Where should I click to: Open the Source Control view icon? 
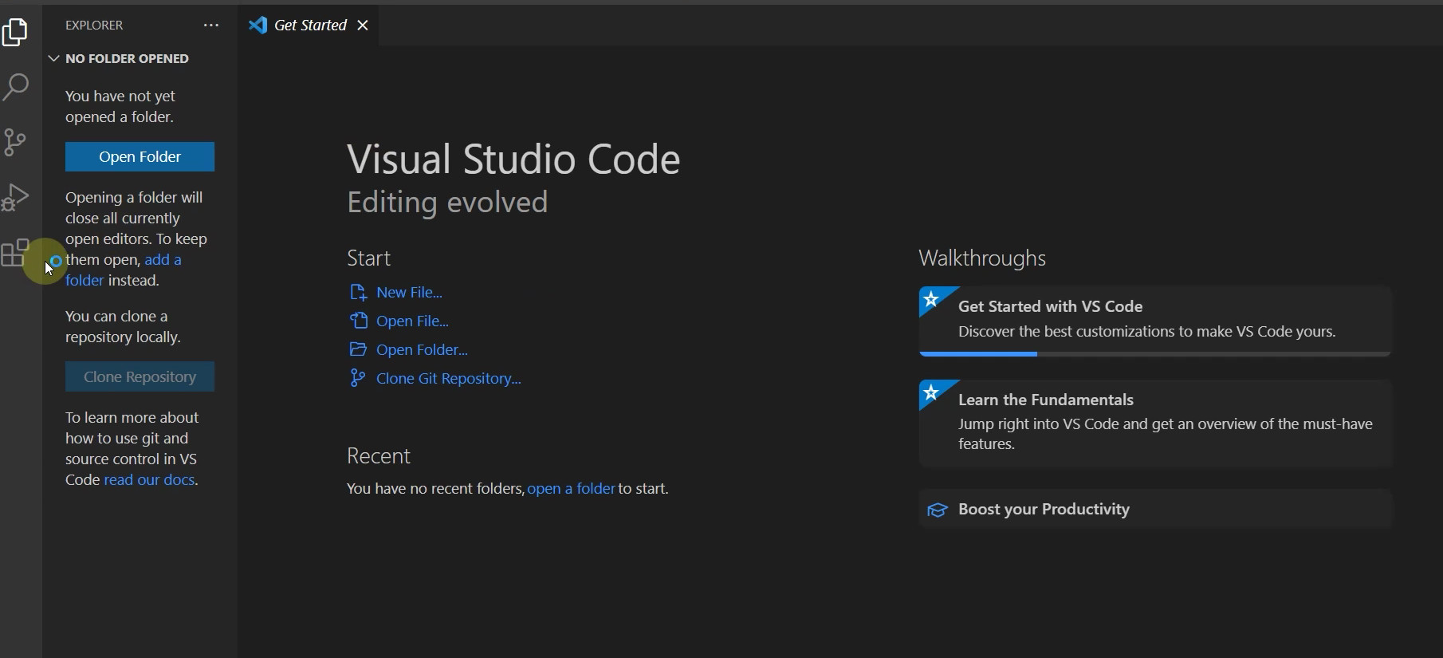pos(15,142)
